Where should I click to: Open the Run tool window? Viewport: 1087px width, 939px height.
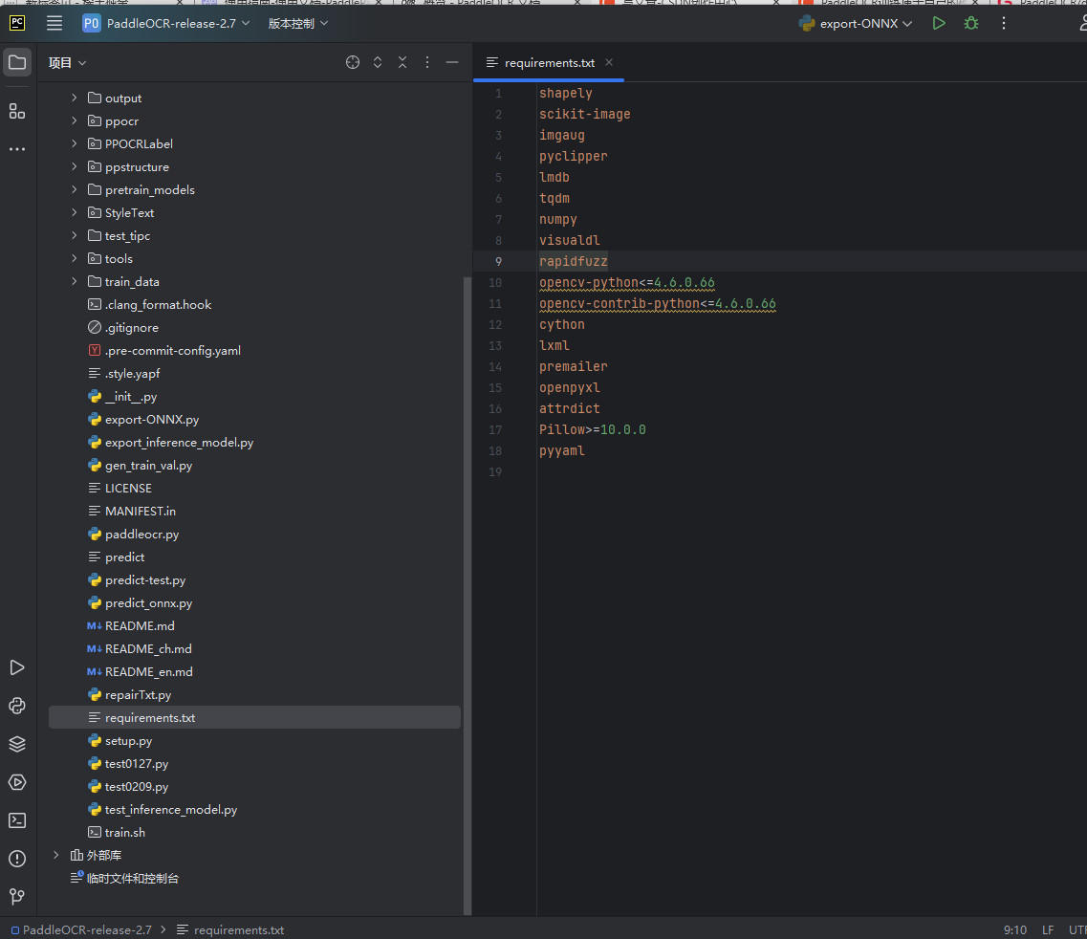coord(17,667)
